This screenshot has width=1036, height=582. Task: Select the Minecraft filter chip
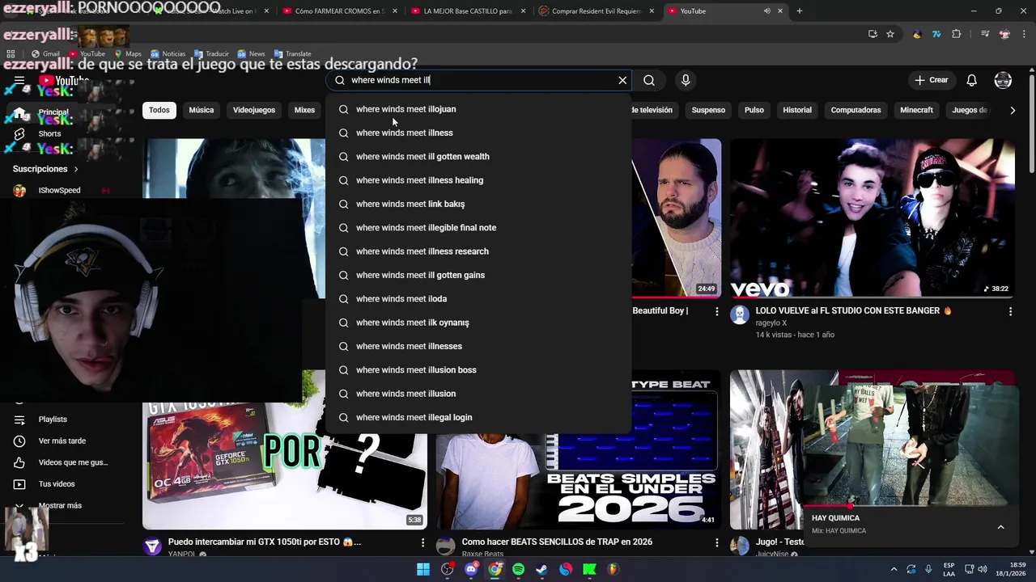pyautogui.click(x=916, y=110)
